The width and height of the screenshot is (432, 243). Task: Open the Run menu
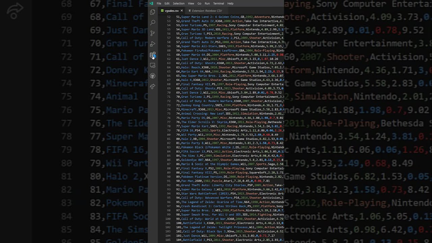[207, 3]
